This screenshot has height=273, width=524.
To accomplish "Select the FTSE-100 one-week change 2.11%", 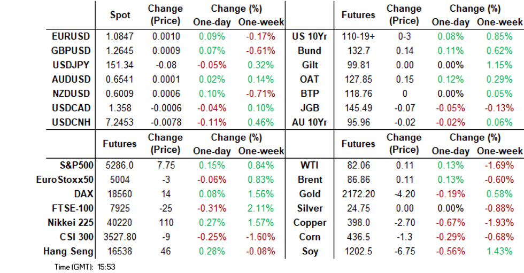I will (261, 208).
